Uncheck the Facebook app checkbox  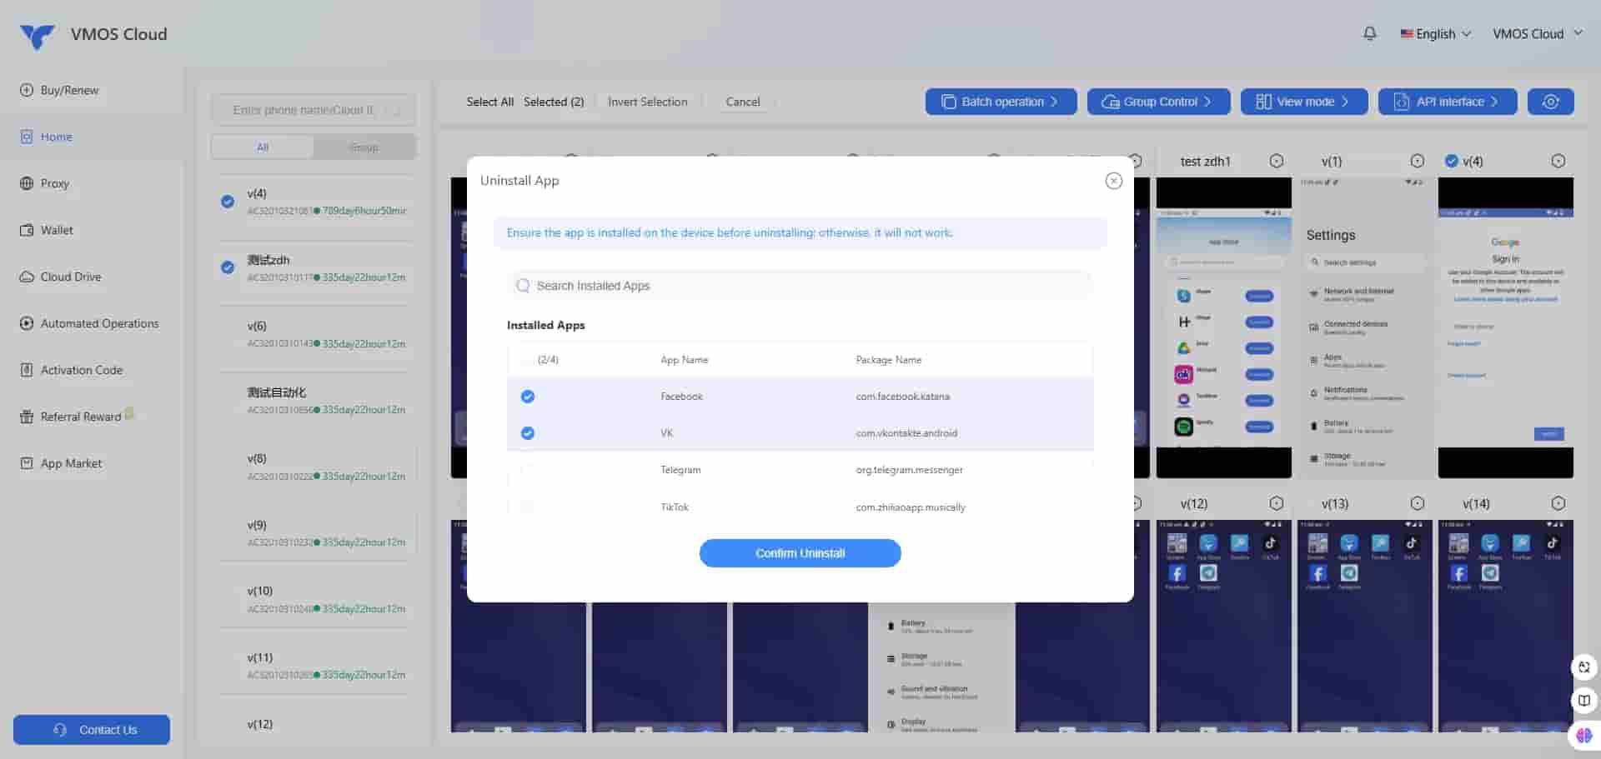pos(528,397)
